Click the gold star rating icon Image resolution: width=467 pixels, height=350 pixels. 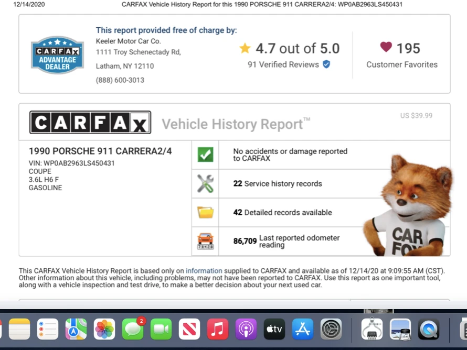pyautogui.click(x=245, y=48)
